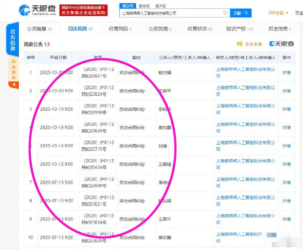This screenshot has height=250, width=303.
Task: Open the 知识产权 tab
Action: point(240,29)
